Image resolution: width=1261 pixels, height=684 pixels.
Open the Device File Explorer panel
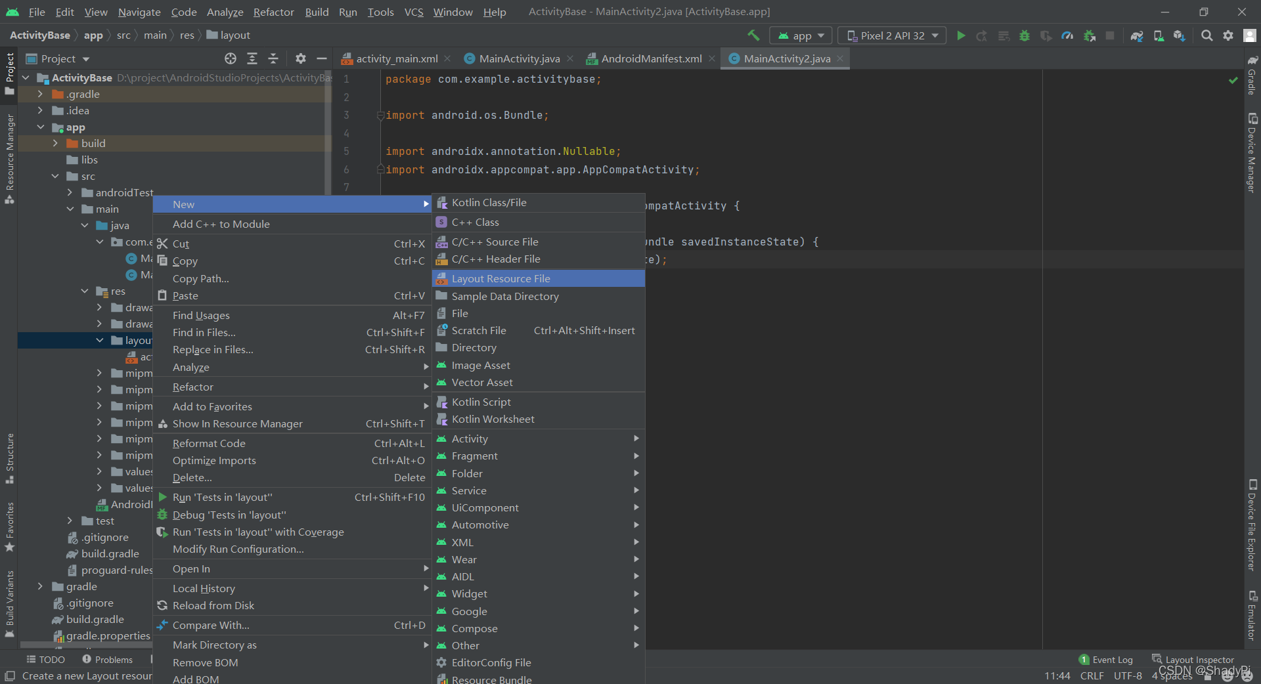[x=1252, y=525]
